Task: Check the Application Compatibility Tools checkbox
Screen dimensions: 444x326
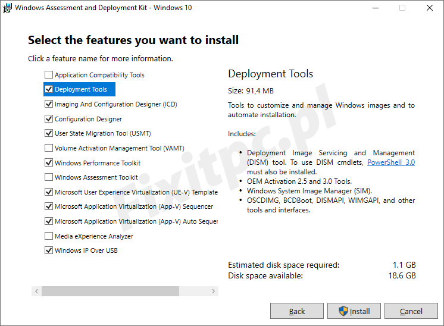Action: pyautogui.click(x=49, y=75)
